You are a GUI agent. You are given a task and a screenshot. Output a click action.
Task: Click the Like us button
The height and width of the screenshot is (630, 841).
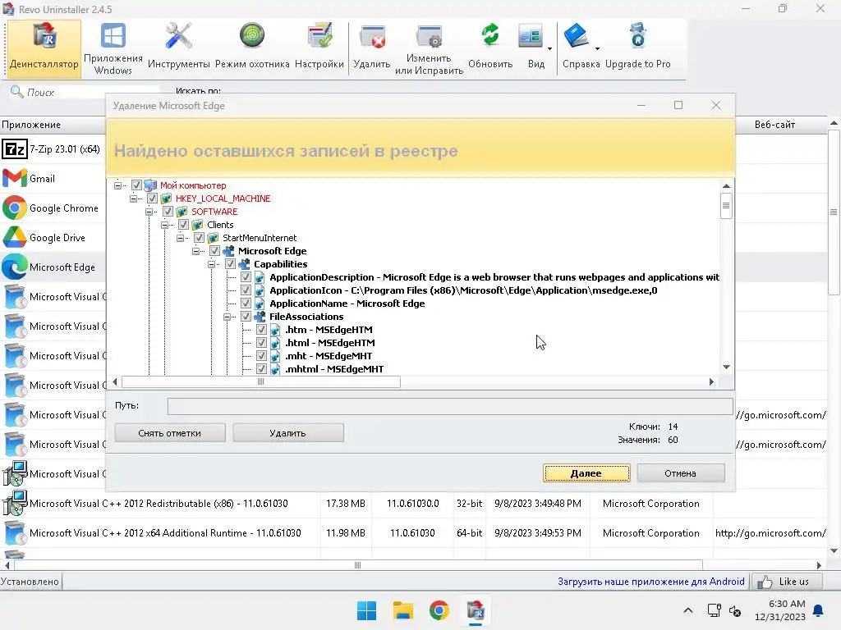click(x=786, y=582)
